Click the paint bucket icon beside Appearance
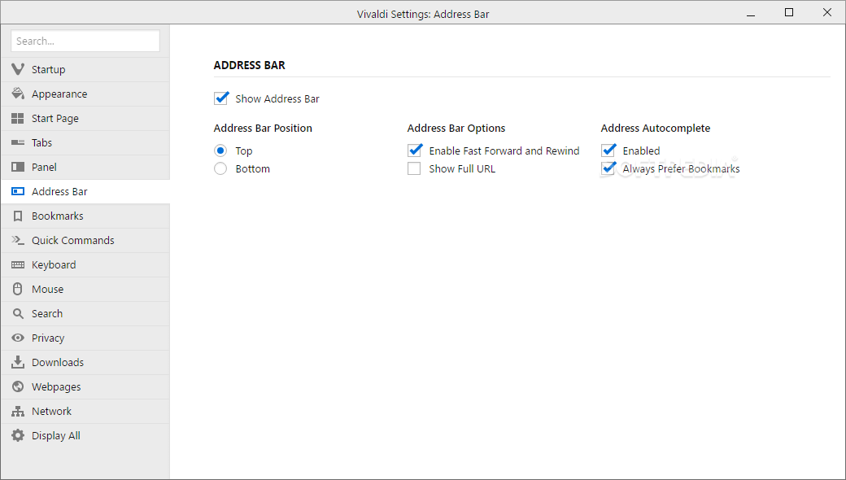 (18, 94)
